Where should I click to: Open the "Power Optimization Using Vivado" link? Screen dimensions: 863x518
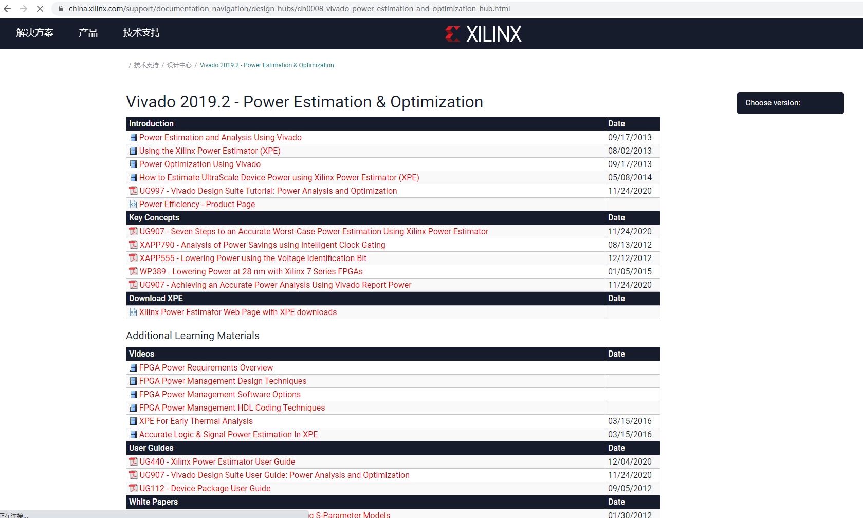click(199, 164)
